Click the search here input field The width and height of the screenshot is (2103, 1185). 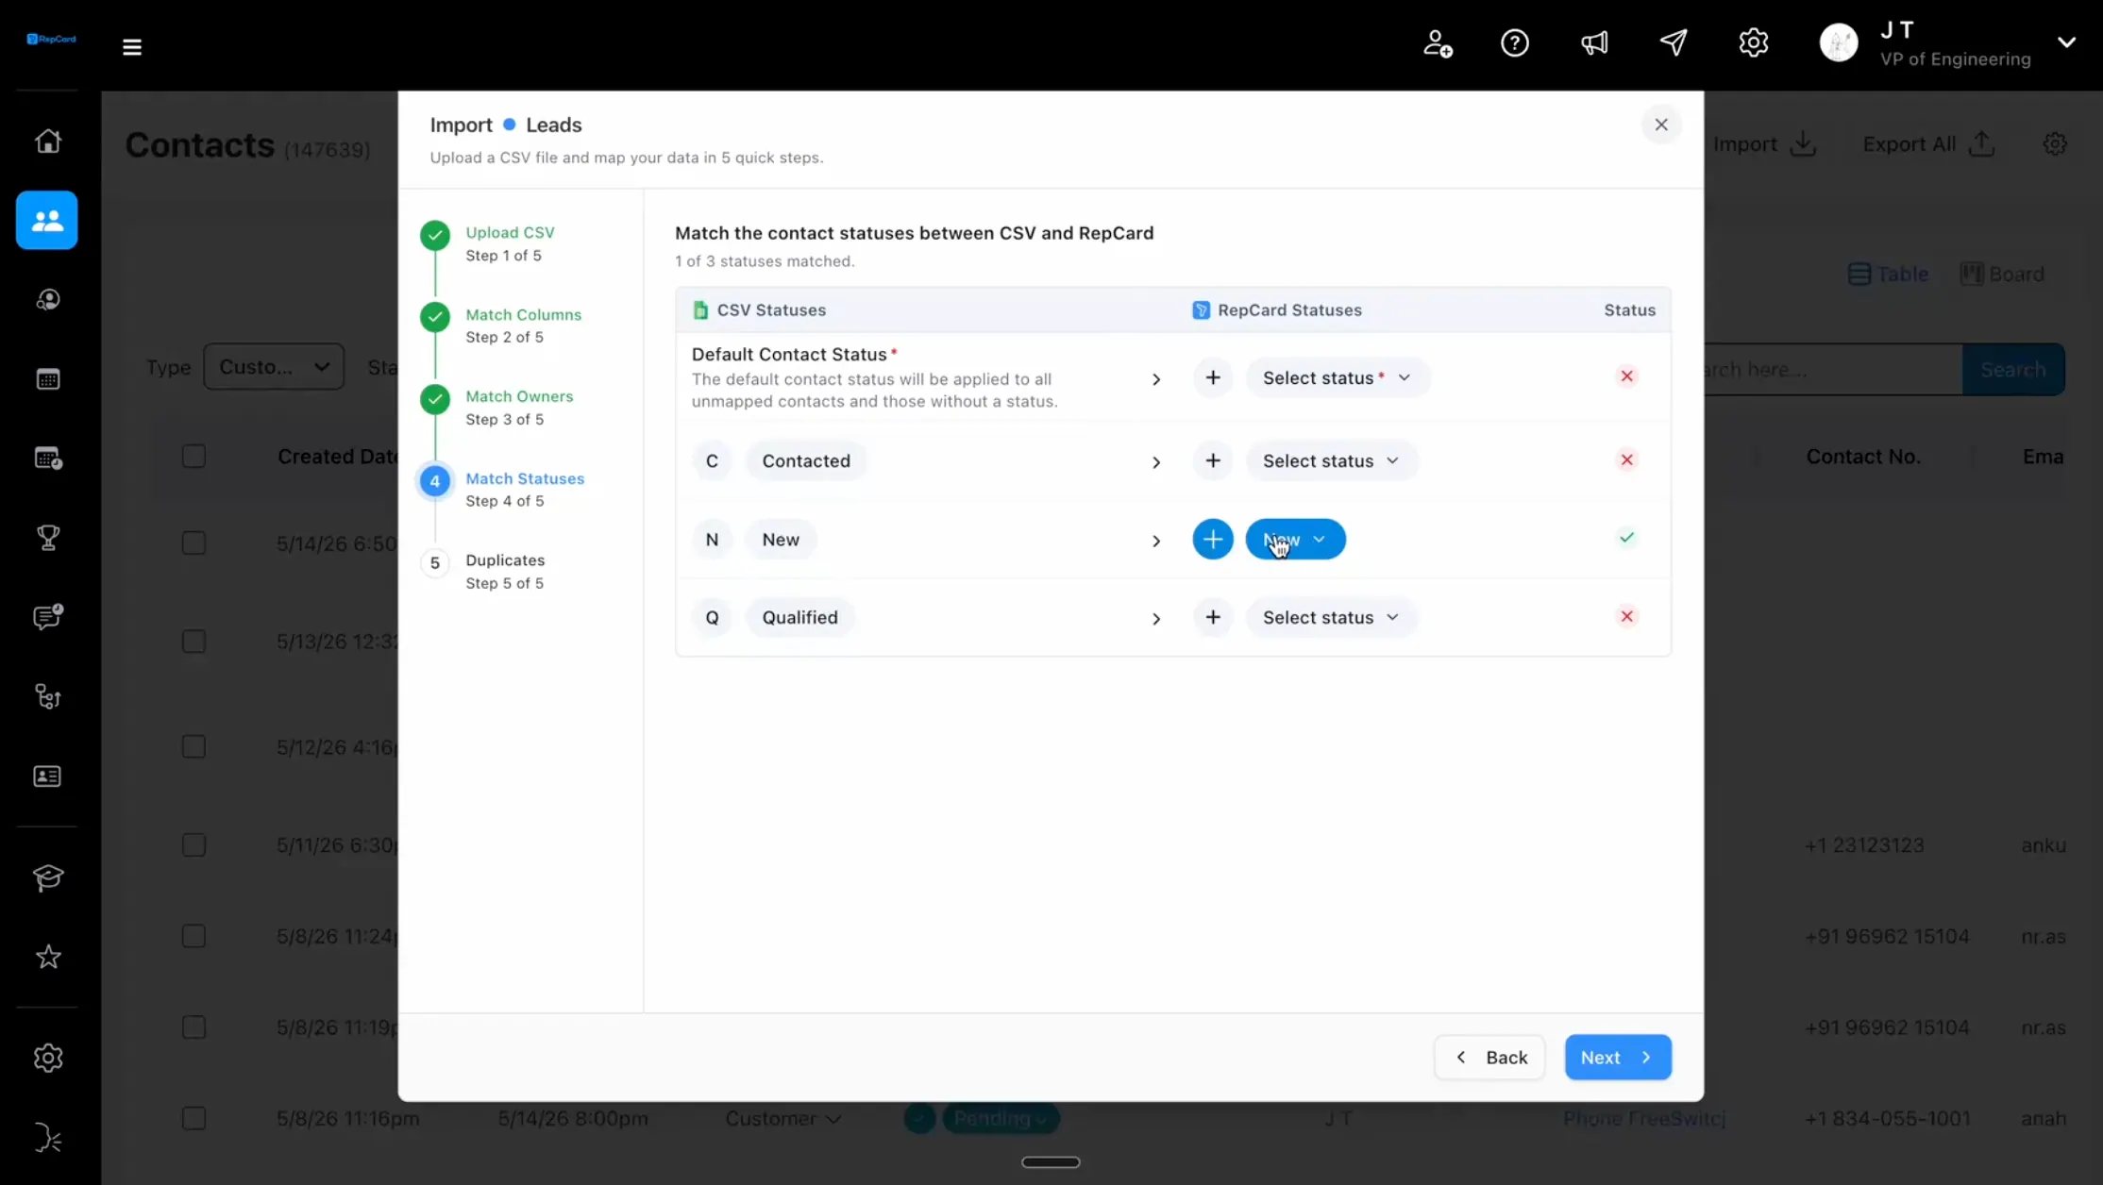pos(1833,370)
